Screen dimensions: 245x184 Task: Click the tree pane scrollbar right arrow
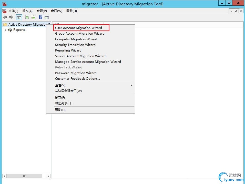click(x=48, y=176)
